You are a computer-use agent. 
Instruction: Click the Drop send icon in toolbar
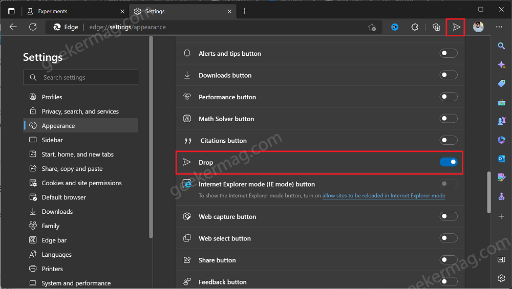[x=456, y=27]
